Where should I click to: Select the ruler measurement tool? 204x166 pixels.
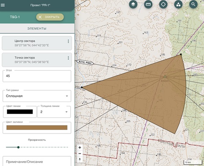pyautogui.click(x=148, y=4)
